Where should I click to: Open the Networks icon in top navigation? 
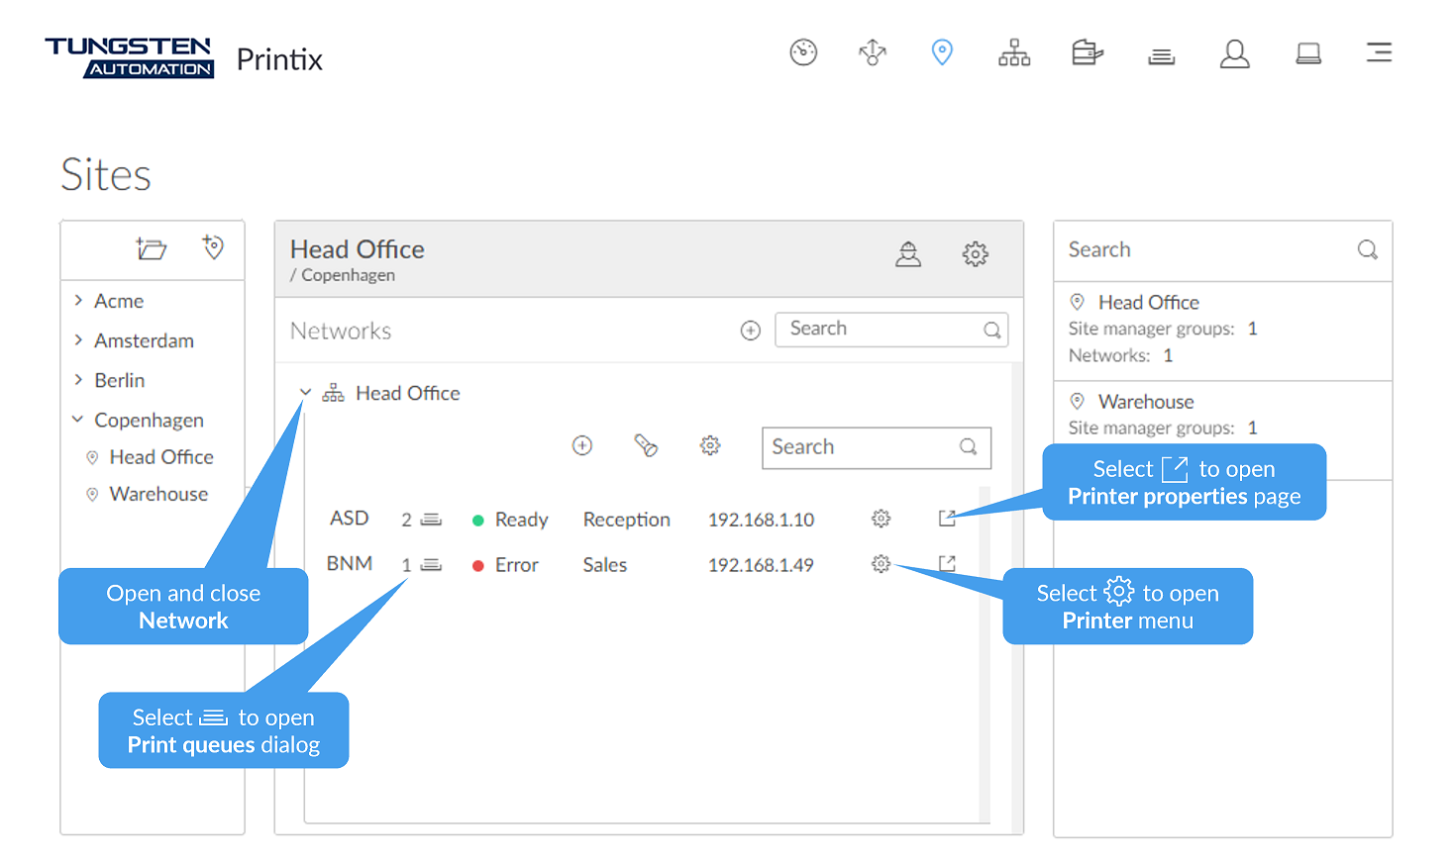point(1013,52)
